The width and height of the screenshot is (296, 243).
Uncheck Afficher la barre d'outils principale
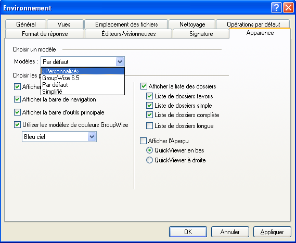click(17, 112)
